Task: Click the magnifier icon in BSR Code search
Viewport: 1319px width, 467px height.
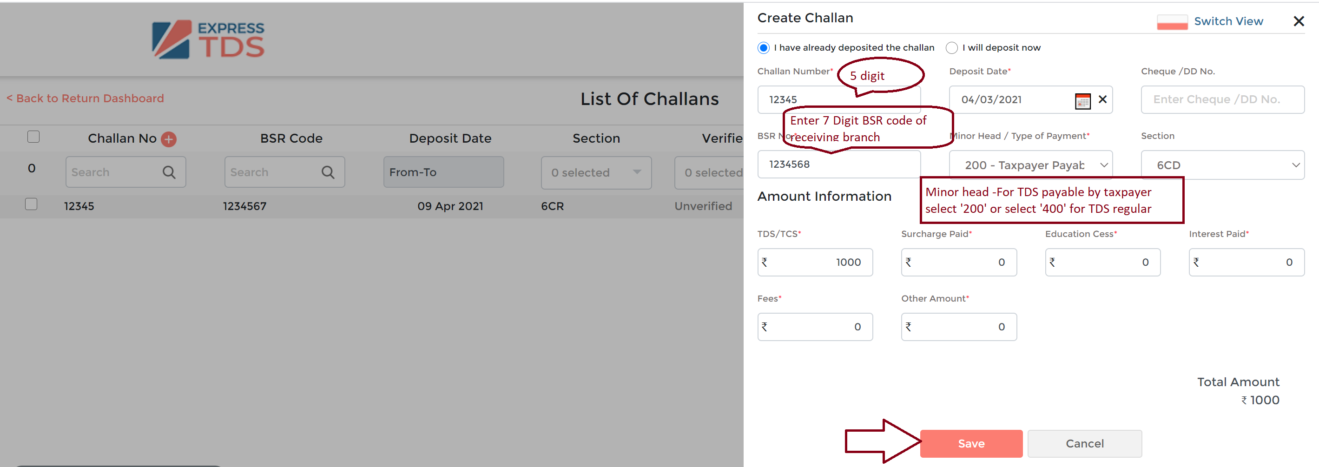Action: point(328,172)
